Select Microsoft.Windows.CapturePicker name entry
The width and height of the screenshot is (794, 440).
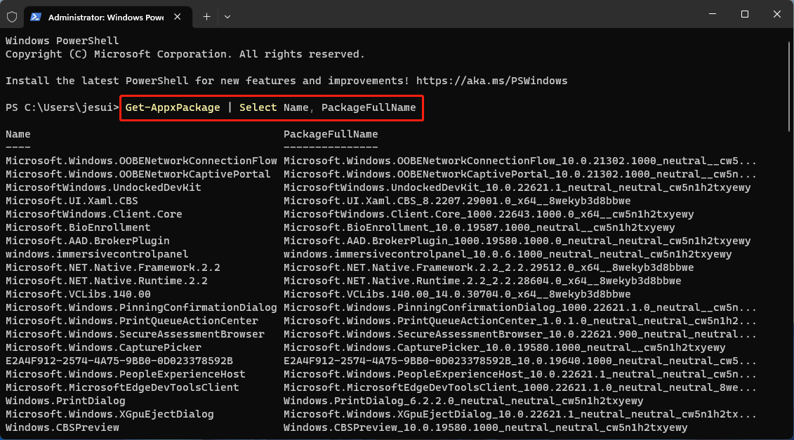click(103, 347)
